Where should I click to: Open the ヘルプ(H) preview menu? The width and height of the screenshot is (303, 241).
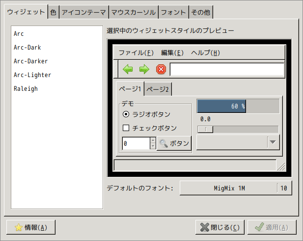tap(205, 53)
